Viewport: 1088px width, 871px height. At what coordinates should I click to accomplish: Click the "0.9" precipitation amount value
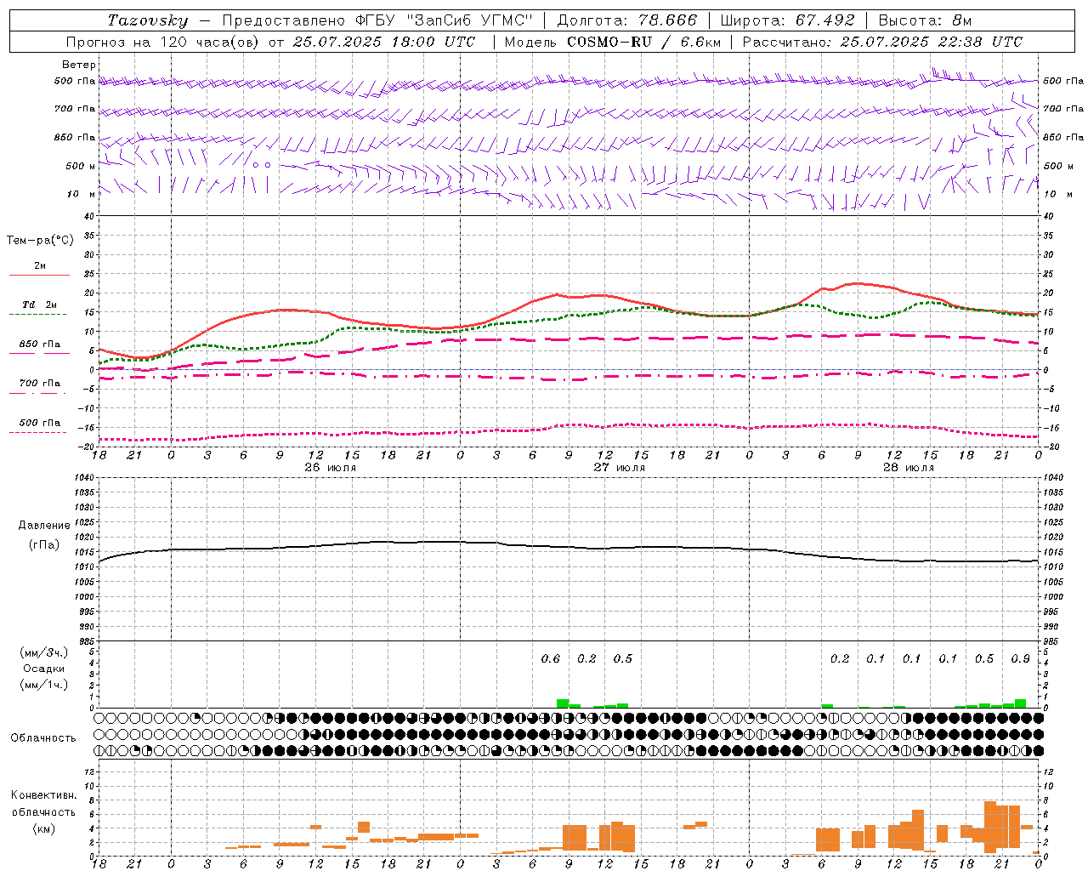point(1021,659)
